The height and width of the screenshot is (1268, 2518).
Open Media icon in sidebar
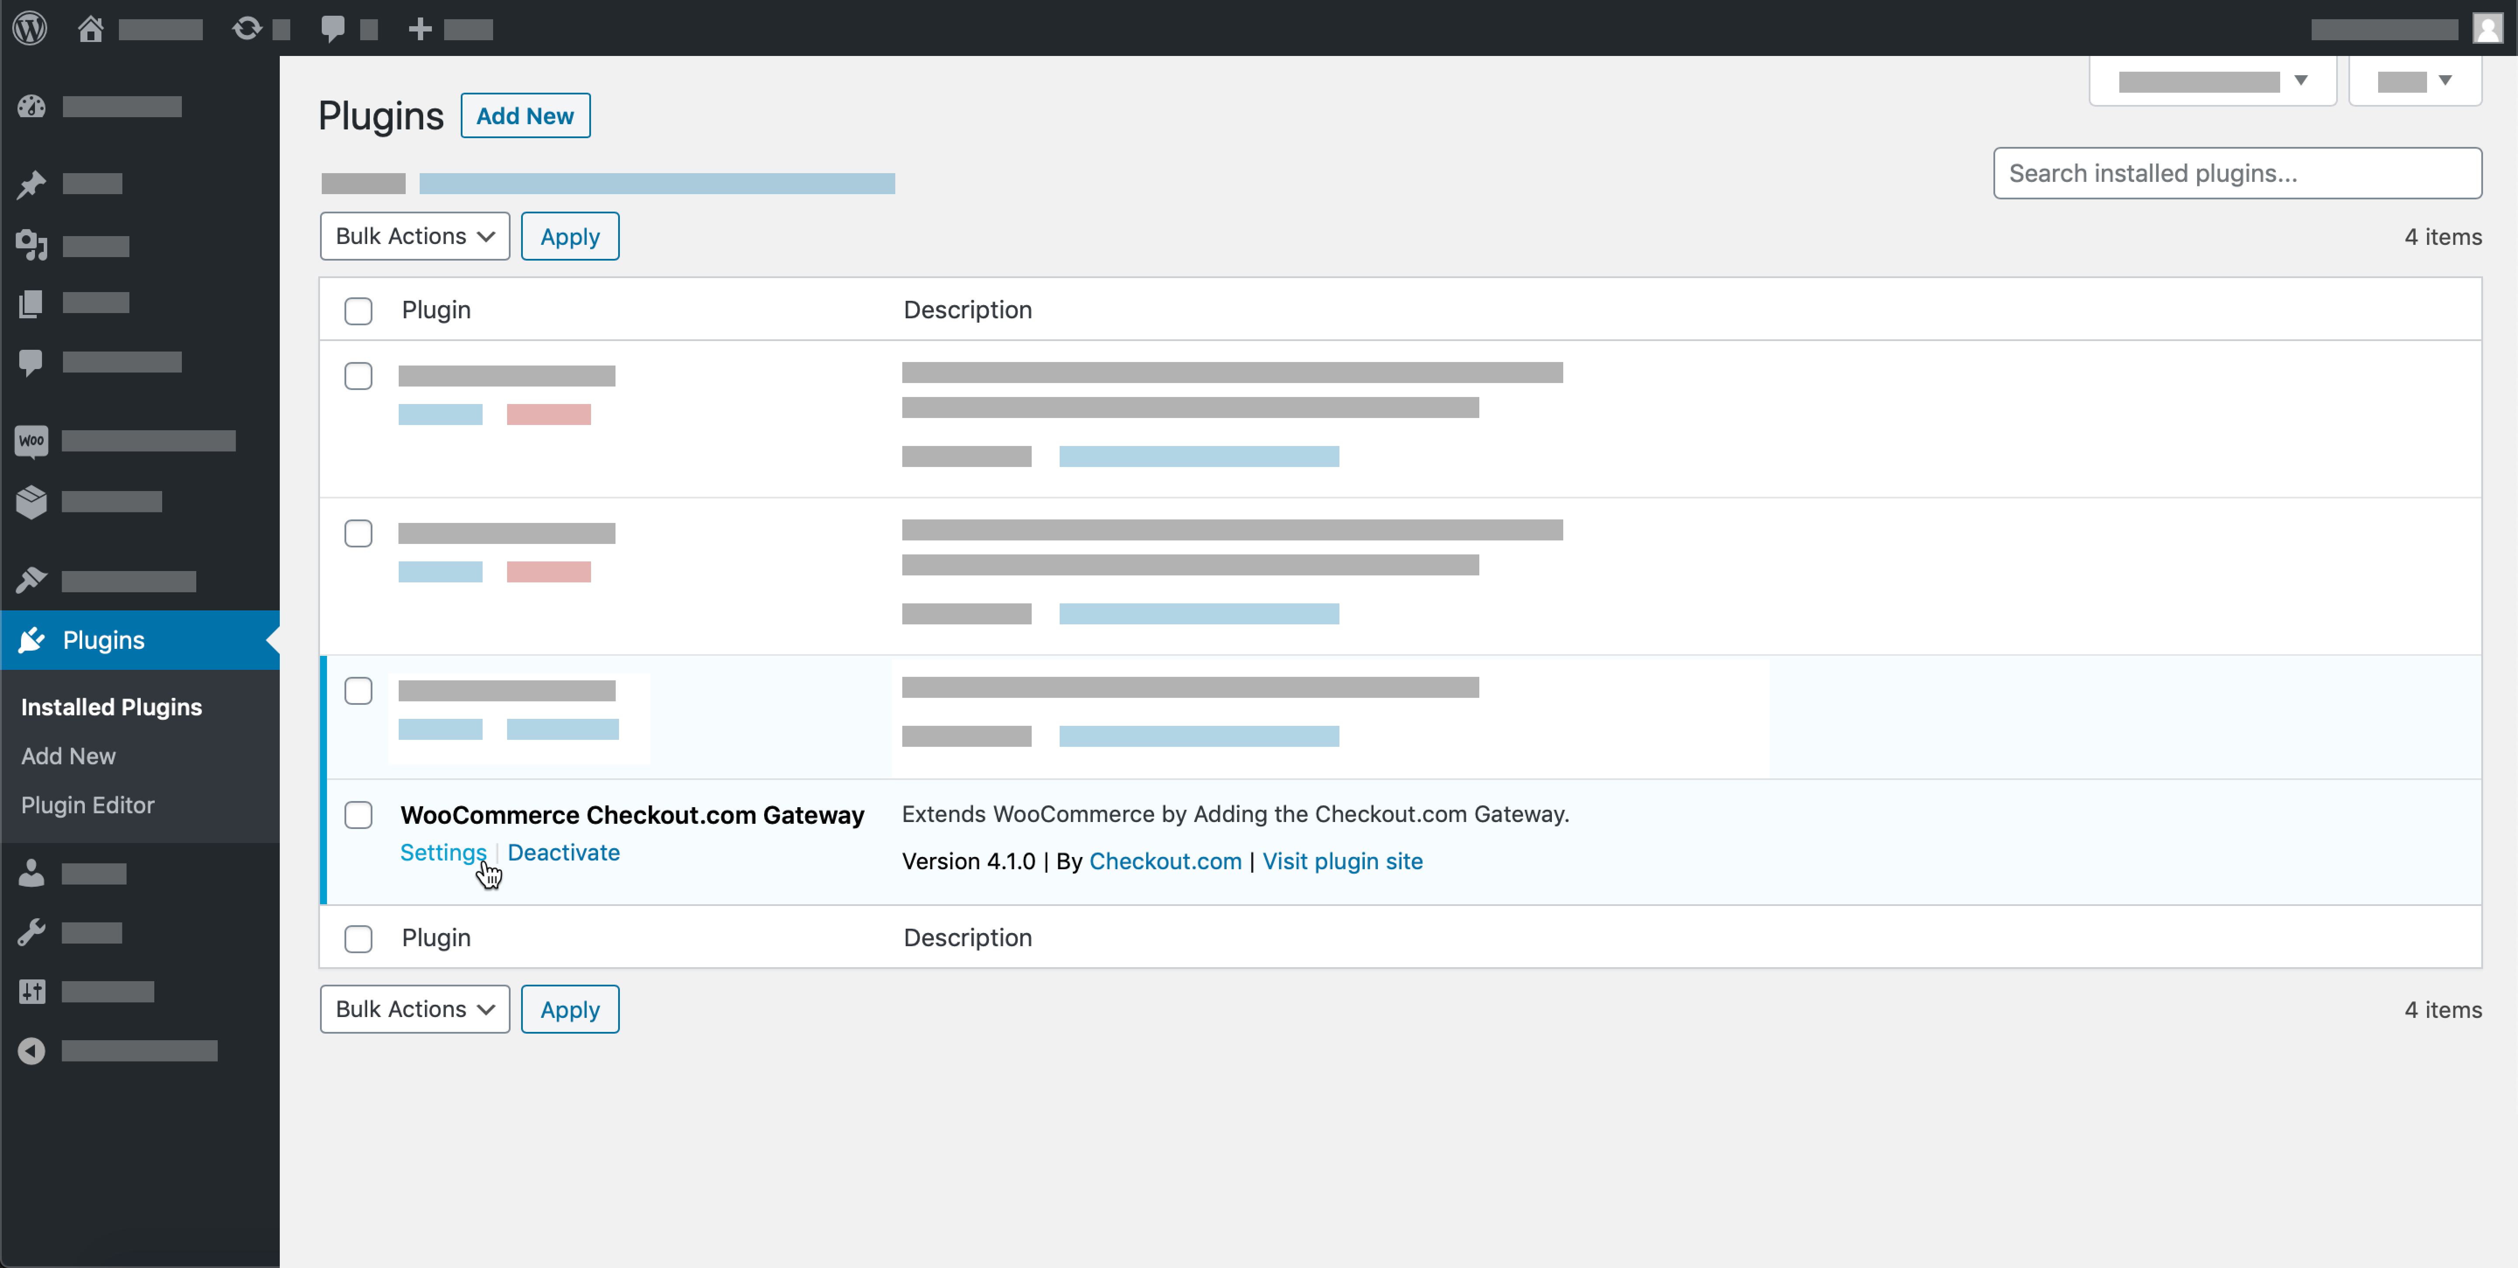pos(31,244)
